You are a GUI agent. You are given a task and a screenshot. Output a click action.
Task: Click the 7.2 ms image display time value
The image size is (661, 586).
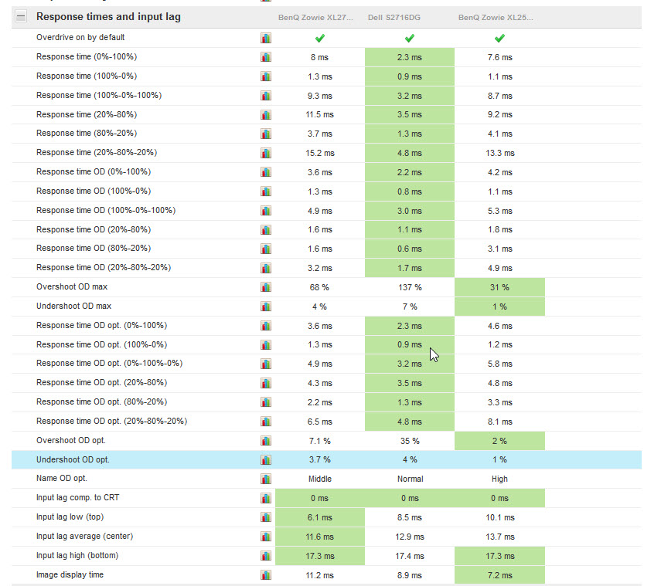click(500, 575)
